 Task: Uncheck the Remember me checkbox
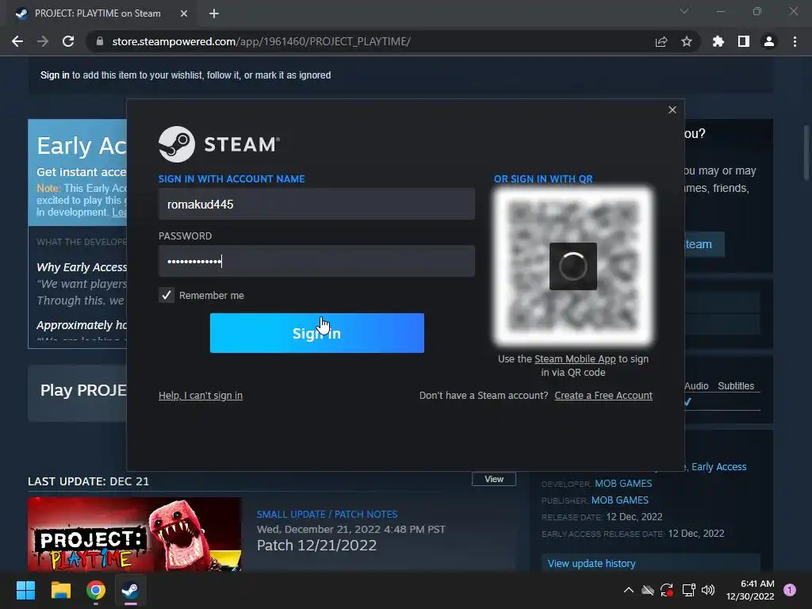click(x=167, y=295)
